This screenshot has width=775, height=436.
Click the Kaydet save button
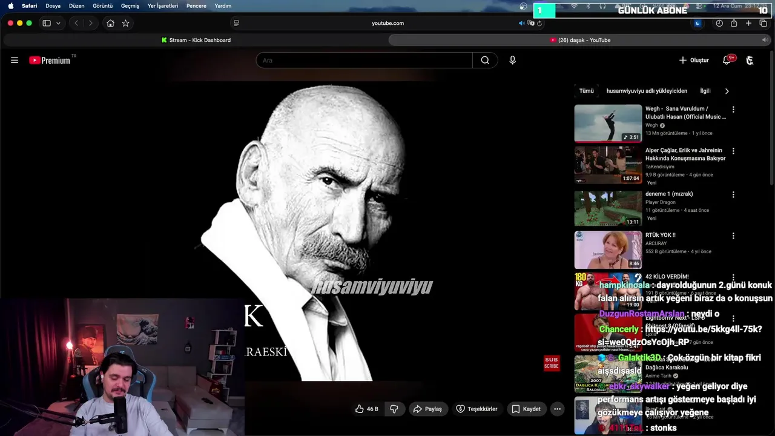pos(526,409)
